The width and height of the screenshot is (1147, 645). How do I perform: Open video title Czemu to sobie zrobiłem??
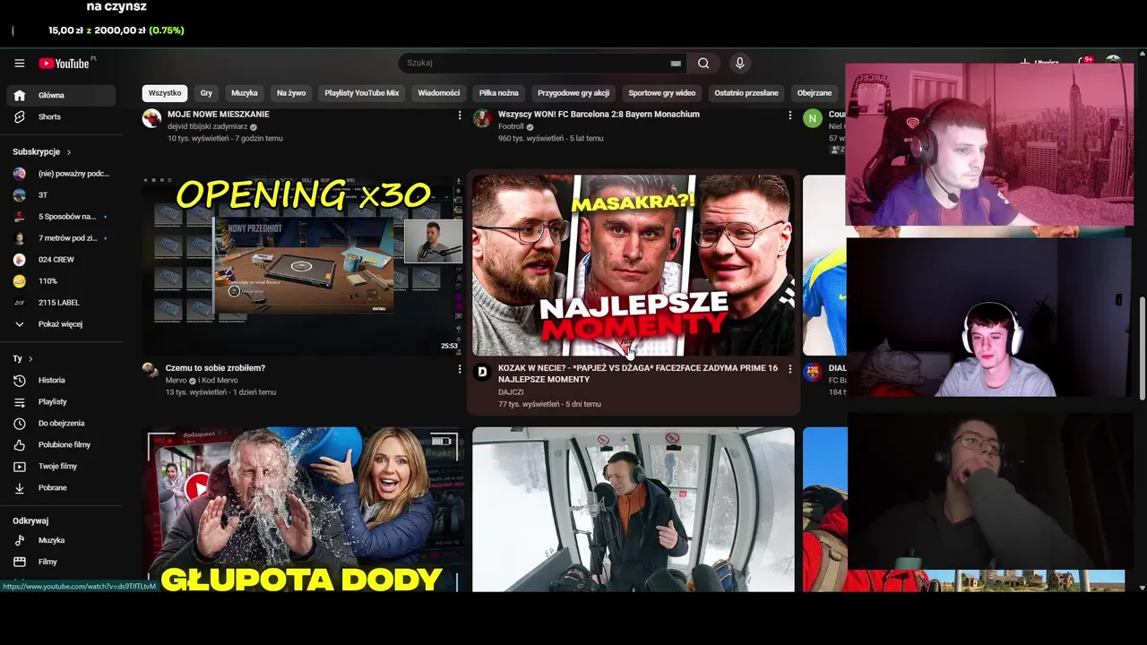pyautogui.click(x=215, y=368)
